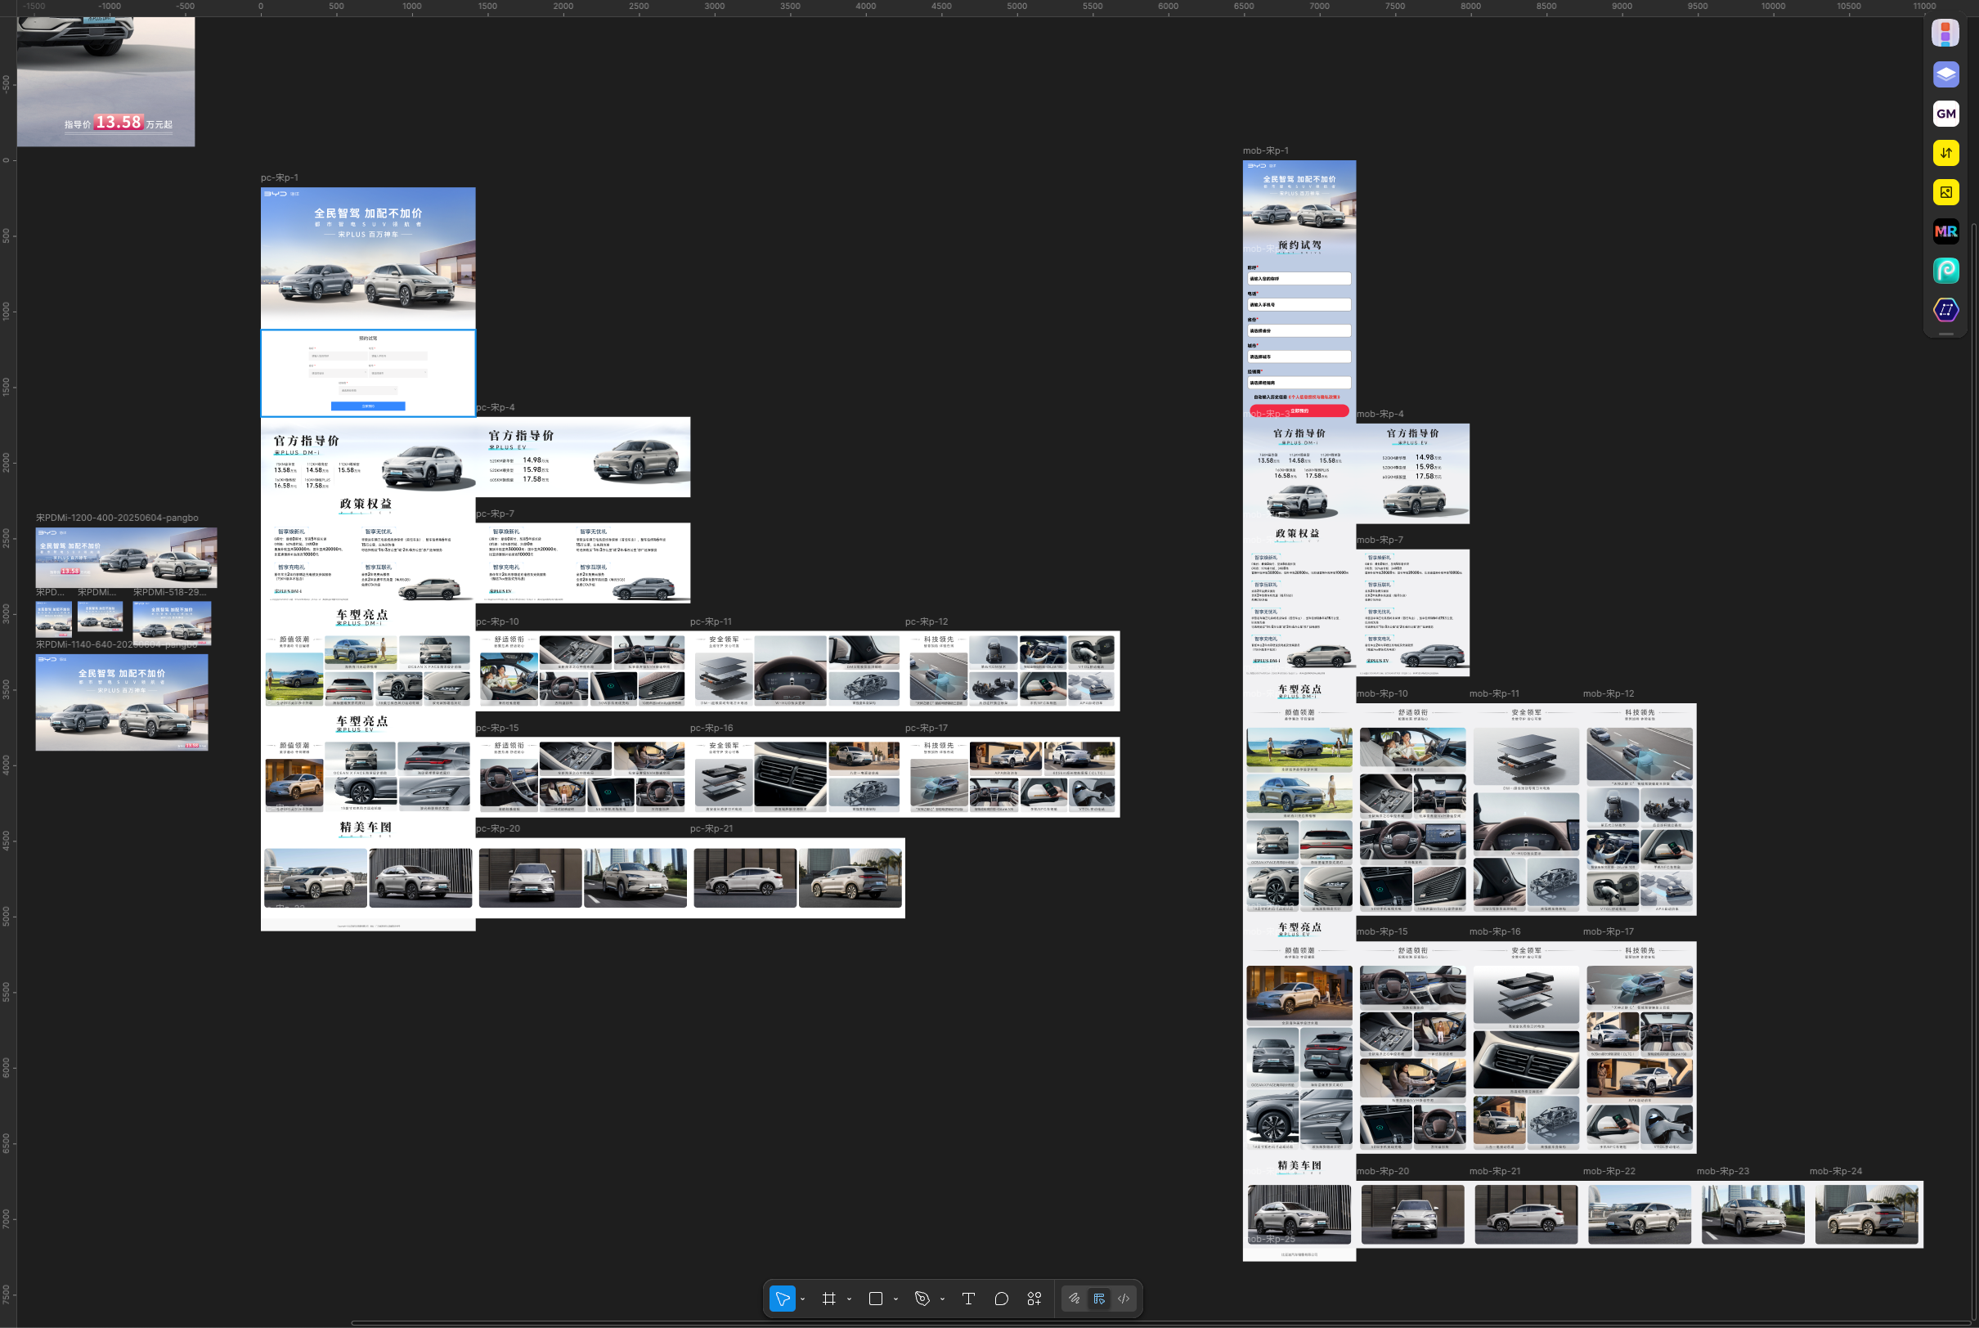
Task: Select frame label mob-宋p-23
Action: click(1723, 1171)
